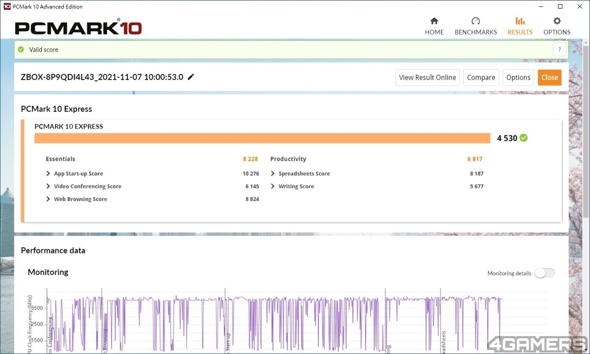Screen dimensions: 590x354
Task: Click the Video Conferencing value 6 145
Action: coord(252,186)
